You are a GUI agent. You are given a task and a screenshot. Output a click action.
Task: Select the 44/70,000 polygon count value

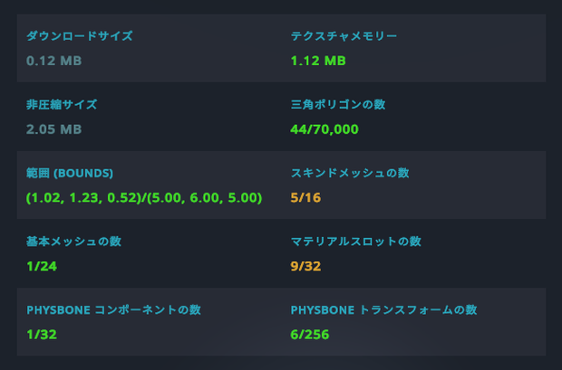tap(325, 129)
